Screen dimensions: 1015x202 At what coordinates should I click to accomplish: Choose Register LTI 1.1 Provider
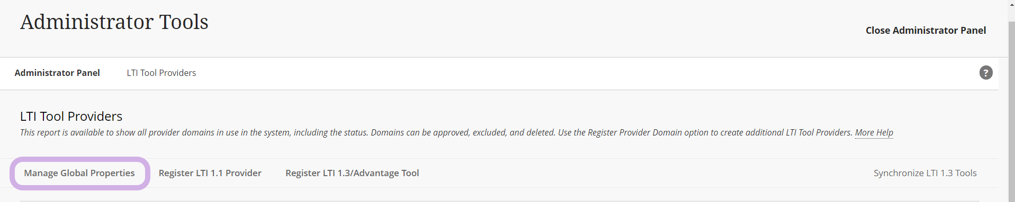[x=210, y=173]
